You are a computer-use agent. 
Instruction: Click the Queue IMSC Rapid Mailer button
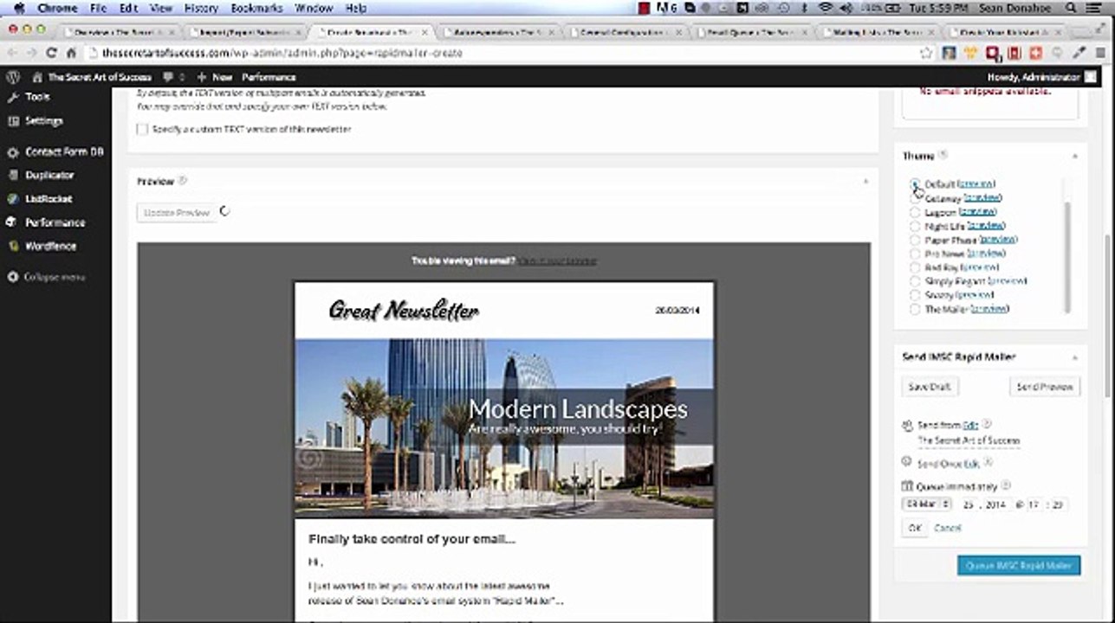(1019, 565)
